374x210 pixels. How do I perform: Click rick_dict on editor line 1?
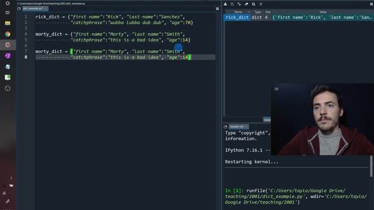(x=47, y=17)
